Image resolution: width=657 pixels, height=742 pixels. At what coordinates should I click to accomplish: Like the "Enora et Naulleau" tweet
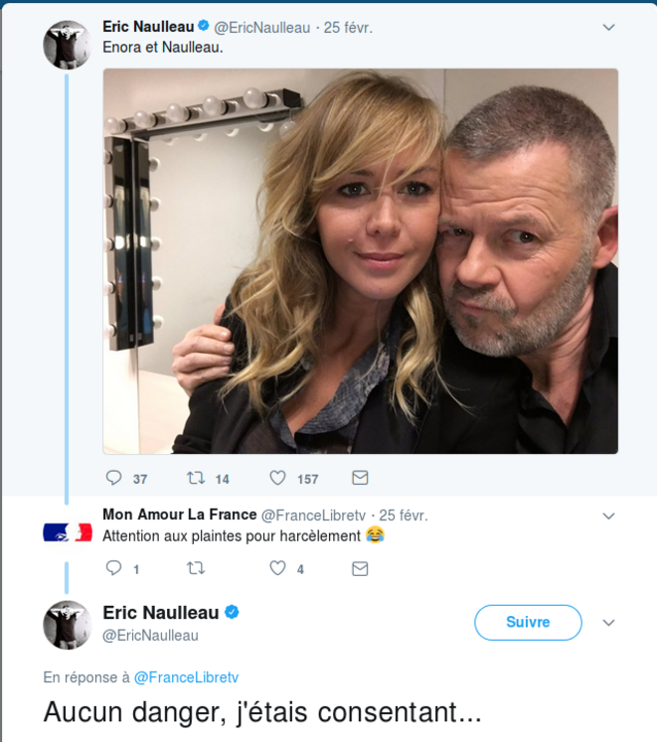279,478
